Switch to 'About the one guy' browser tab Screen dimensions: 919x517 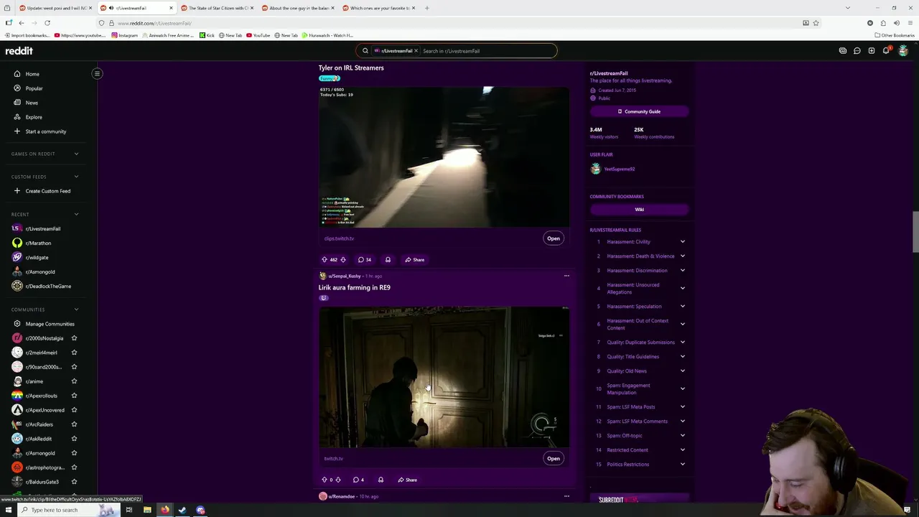pos(298,8)
